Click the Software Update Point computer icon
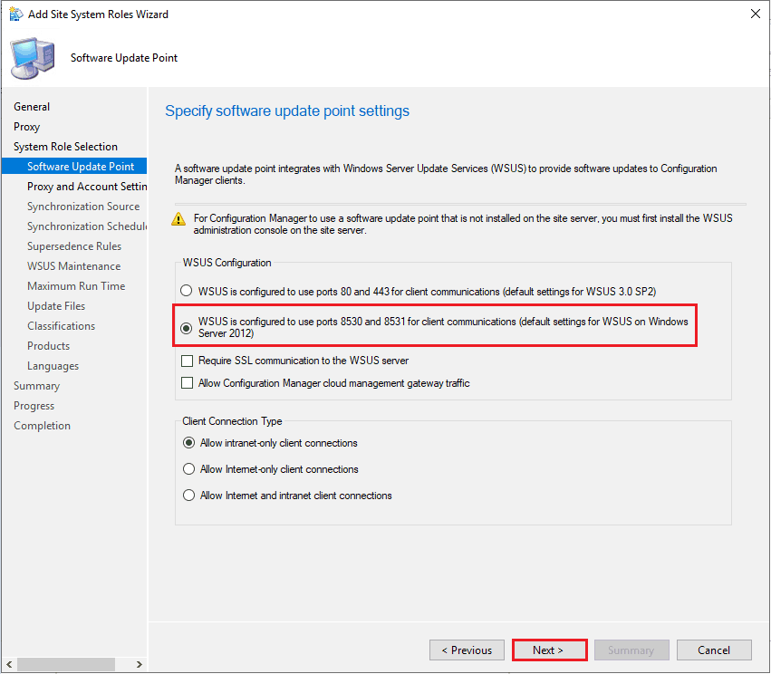The image size is (771, 674). (32, 58)
